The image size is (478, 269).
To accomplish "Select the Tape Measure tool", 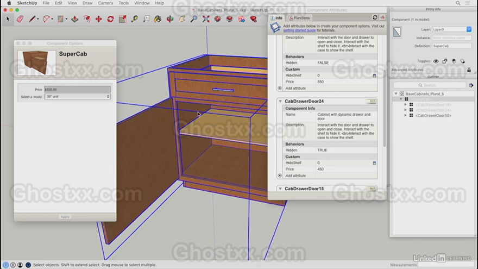I will click(x=135, y=19).
